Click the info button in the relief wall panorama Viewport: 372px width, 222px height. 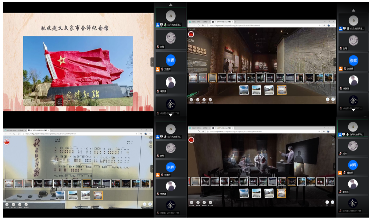[327, 100]
